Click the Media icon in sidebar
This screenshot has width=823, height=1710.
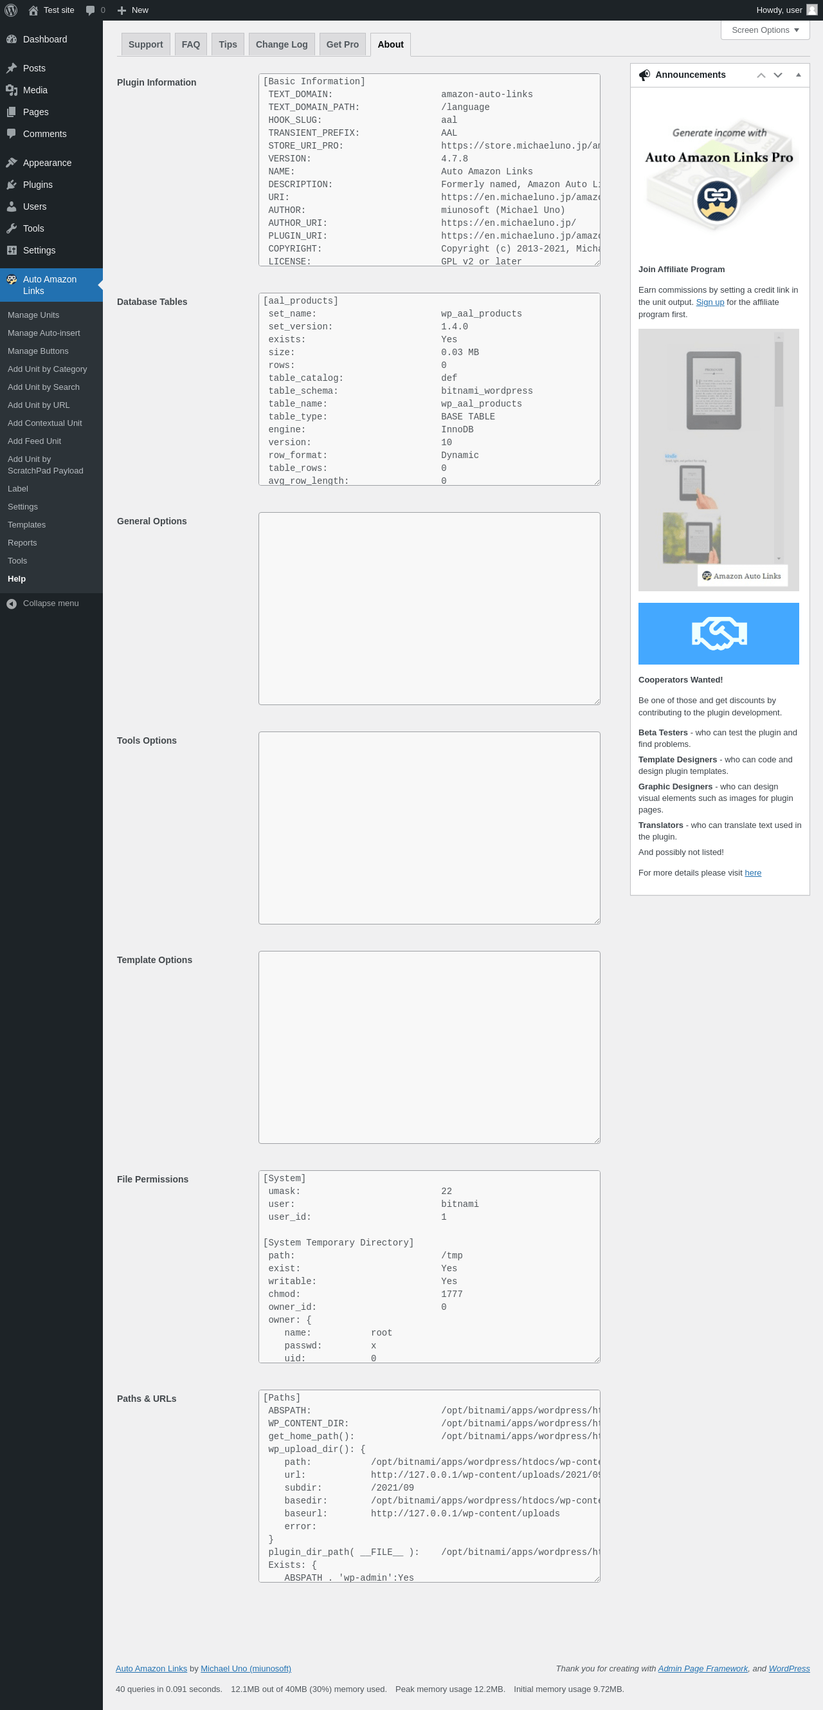click(x=12, y=90)
